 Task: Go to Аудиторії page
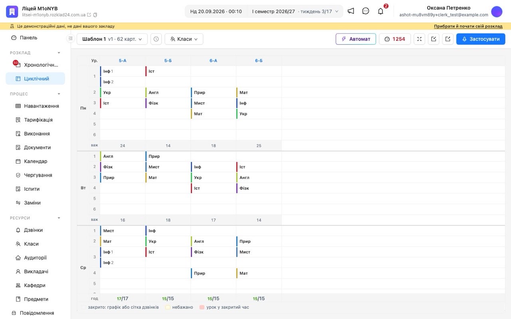(35, 258)
